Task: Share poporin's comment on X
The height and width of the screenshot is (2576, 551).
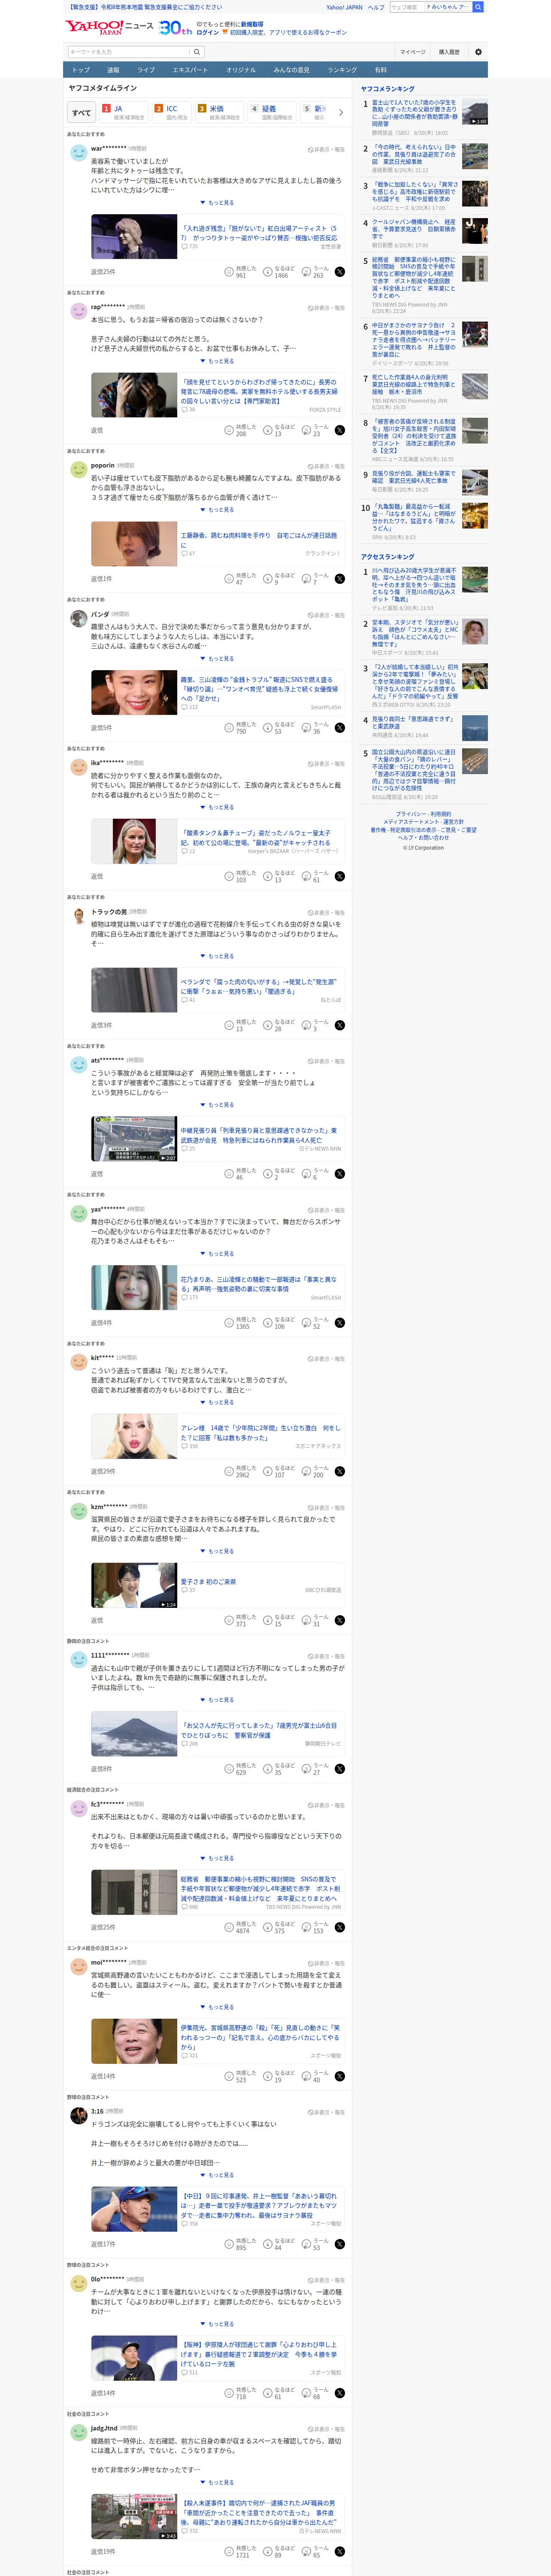Action: pyautogui.click(x=340, y=579)
